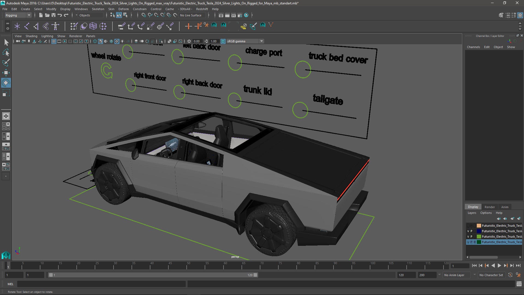The width and height of the screenshot is (524, 295).
Task: Undo the last action
Action: [x=59, y=15]
